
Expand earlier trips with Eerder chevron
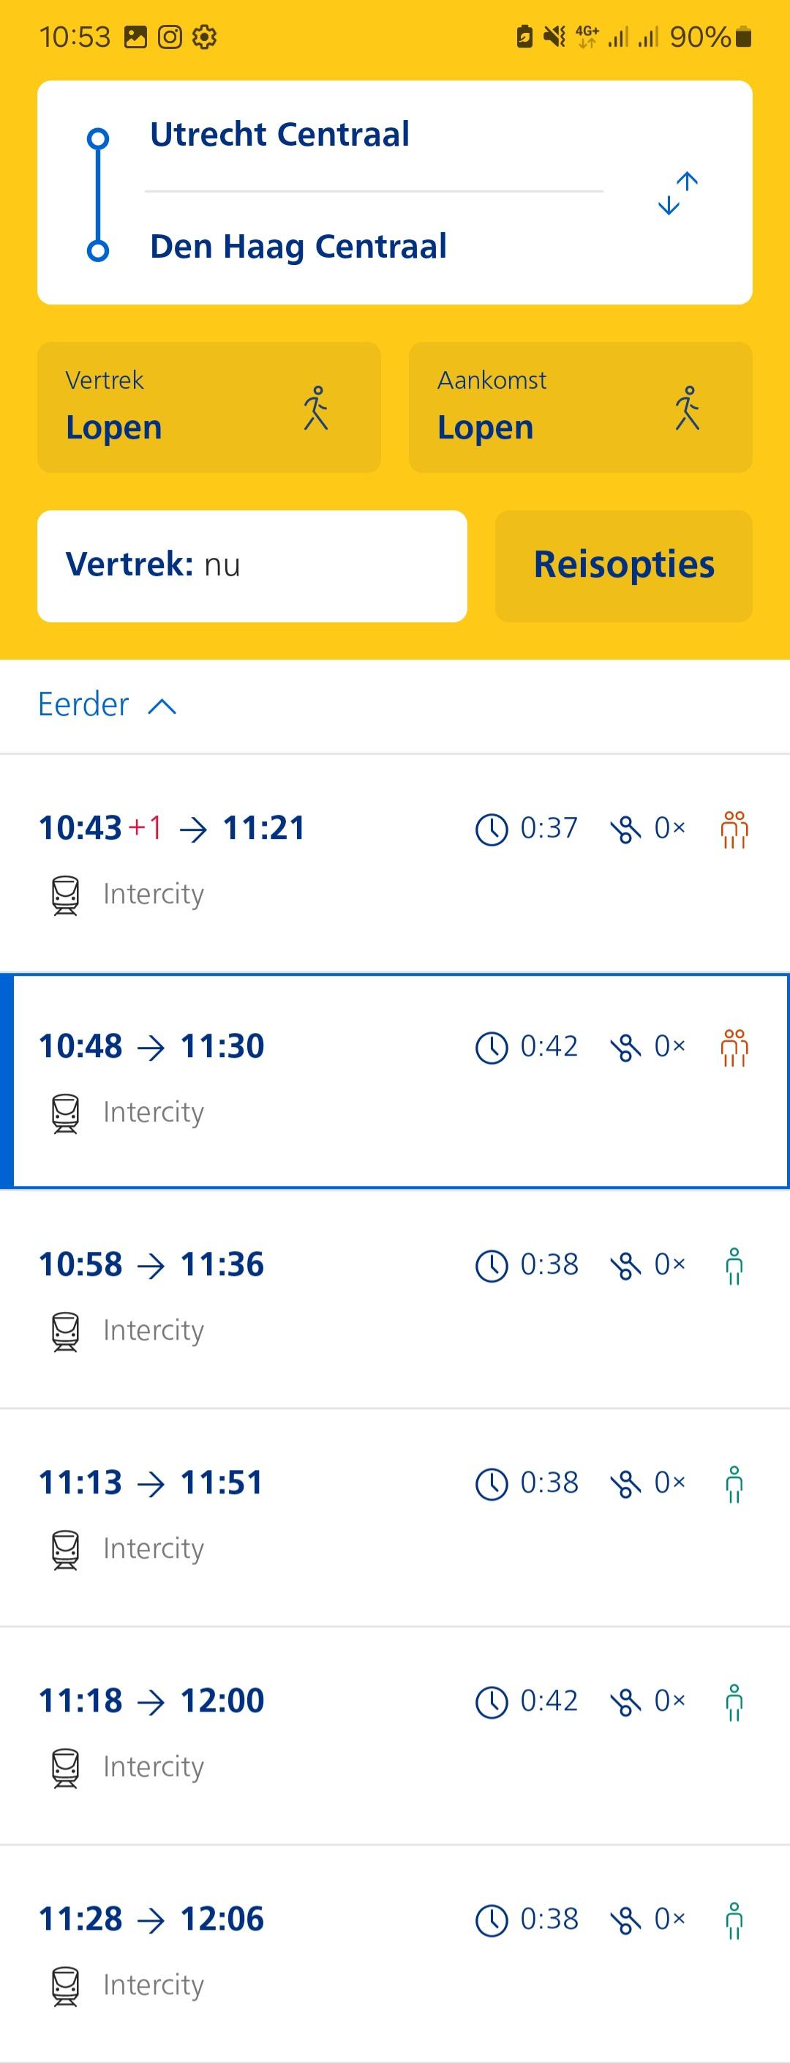pos(162,706)
